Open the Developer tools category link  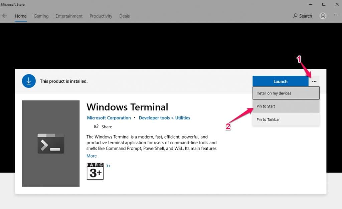154,118
